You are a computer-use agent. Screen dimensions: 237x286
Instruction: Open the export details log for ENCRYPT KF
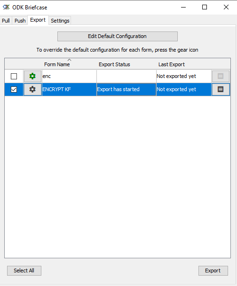[x=221, y=89]
